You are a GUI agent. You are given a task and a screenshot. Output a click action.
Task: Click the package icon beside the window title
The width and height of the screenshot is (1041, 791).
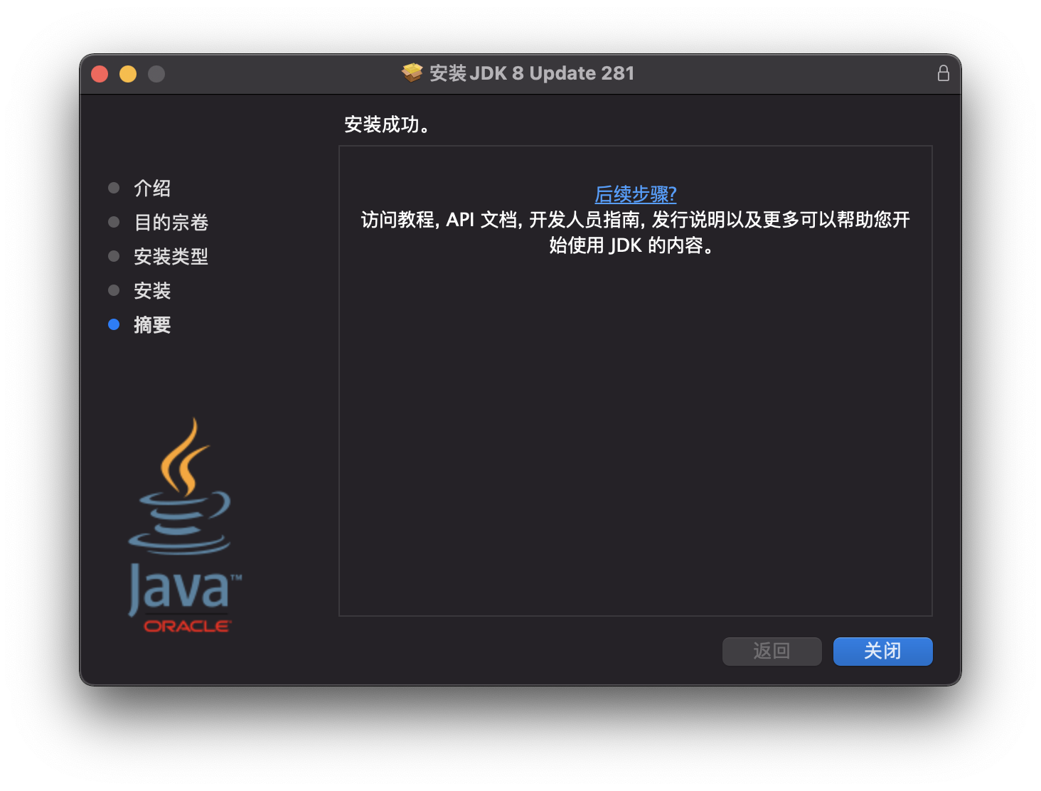click(x=412, y=73)
